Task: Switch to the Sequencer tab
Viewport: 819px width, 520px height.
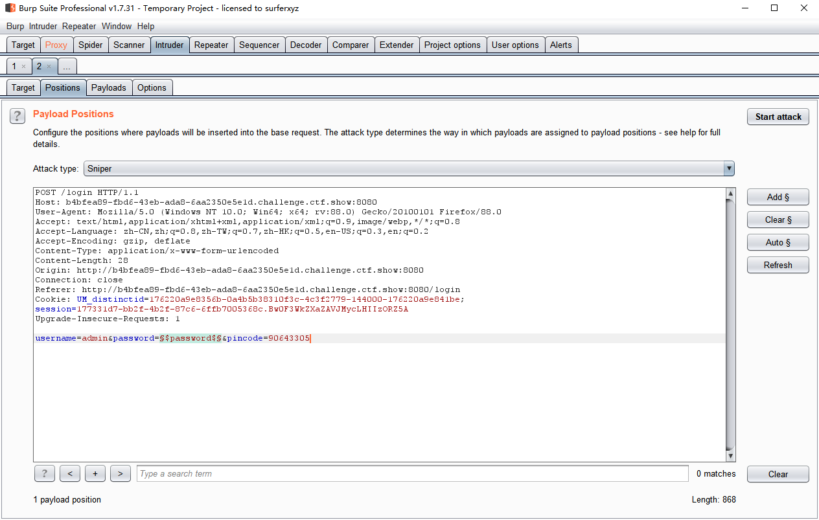Action: click(259, 45)
